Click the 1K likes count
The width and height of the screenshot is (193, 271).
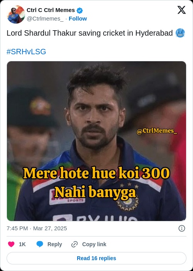pyautogui.click(x=22, y=244)
